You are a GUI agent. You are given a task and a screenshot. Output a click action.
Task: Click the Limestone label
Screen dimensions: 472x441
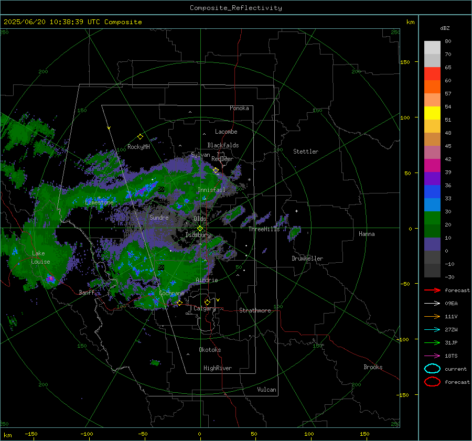pos(99,202)
